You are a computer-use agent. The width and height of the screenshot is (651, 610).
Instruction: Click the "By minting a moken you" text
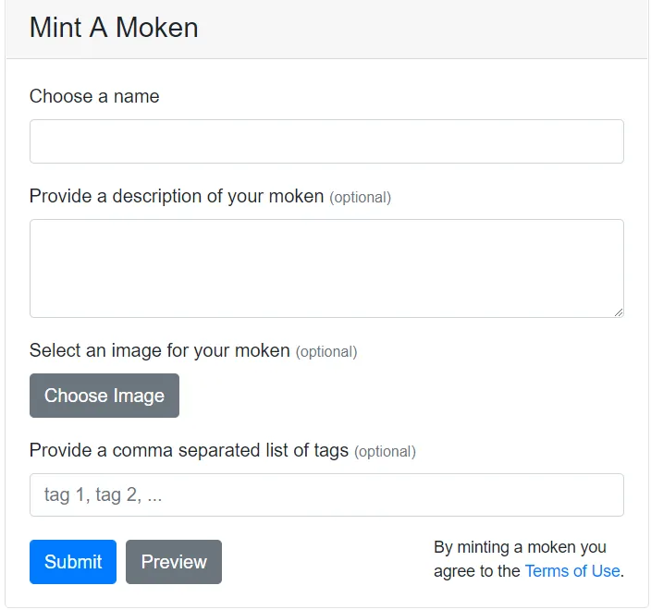tap(521, 547)
